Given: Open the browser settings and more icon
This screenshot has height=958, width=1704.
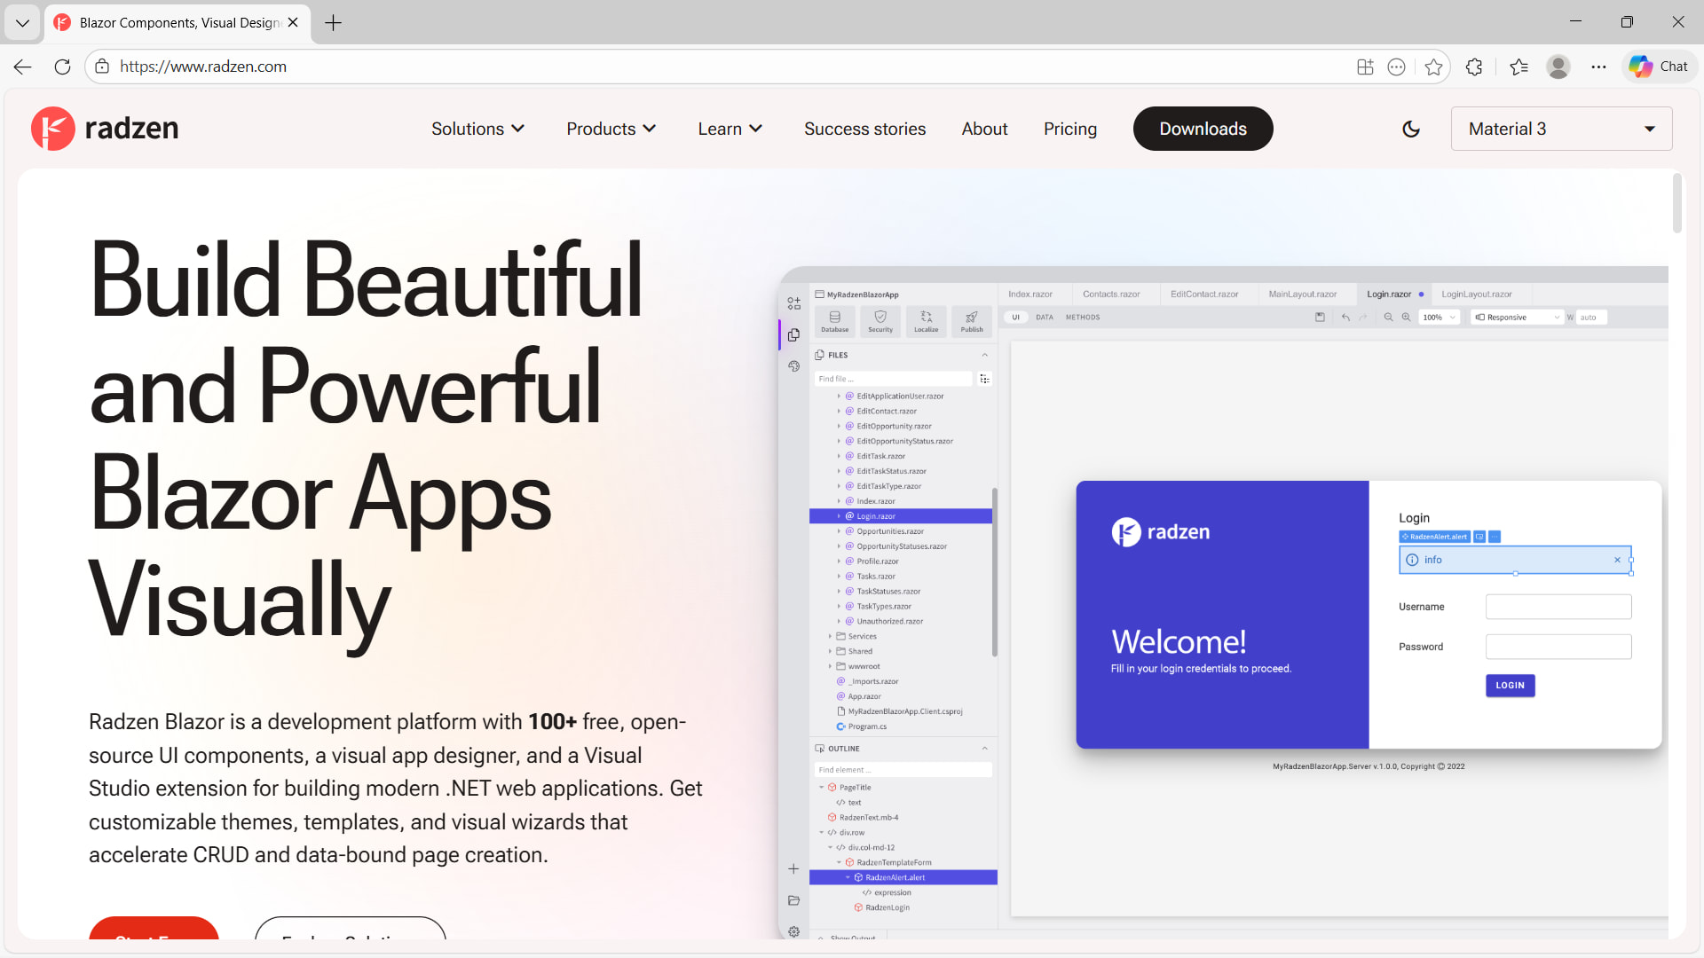Looking at the screenshot, I should [x=1598, y=67].
